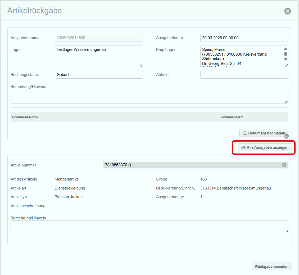Image resolution: width=299 pixels, height=275 pixels.
Task: Click into the Buchungsstatus field showing Gebucht
Action: pyautogui.click(x=99, y=75)
